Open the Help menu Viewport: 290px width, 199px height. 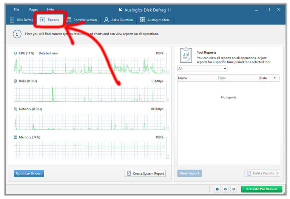click(x=50, y=9)
